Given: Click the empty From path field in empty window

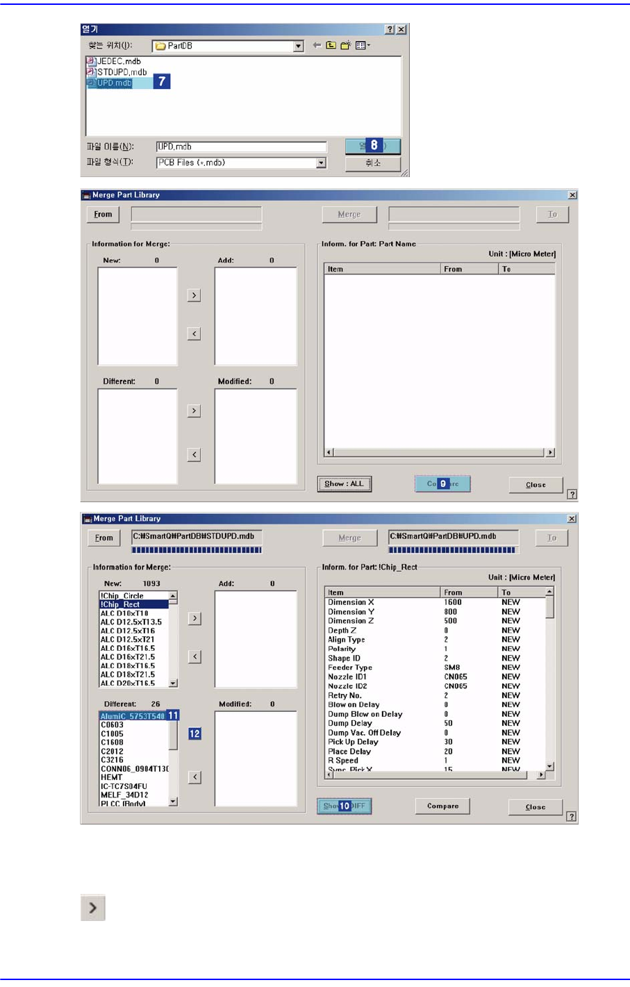Looking at the screenshot, I should point(197,214).
